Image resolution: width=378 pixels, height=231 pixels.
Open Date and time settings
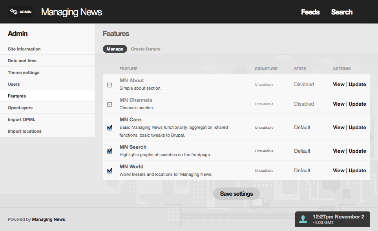coord(47,61)
